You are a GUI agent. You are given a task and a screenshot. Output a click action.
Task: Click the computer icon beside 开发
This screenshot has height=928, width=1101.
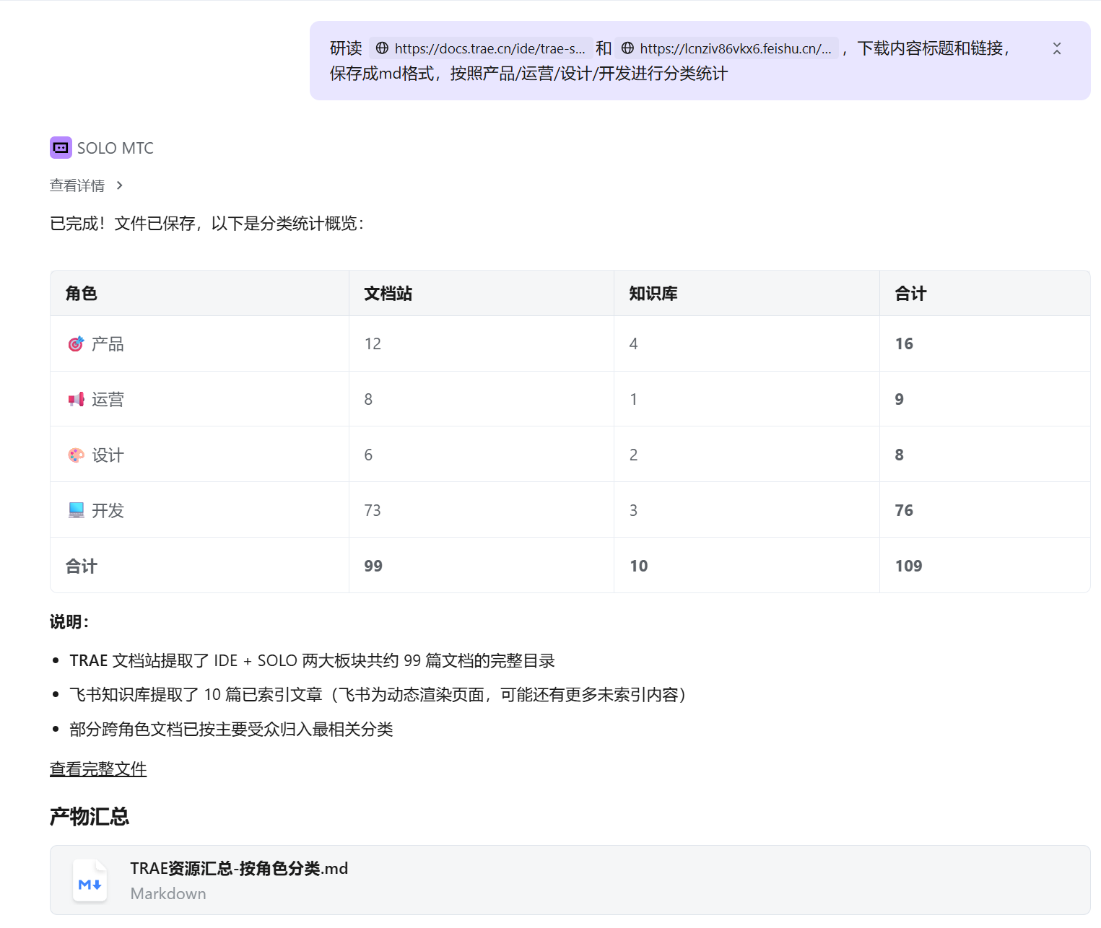76,511
